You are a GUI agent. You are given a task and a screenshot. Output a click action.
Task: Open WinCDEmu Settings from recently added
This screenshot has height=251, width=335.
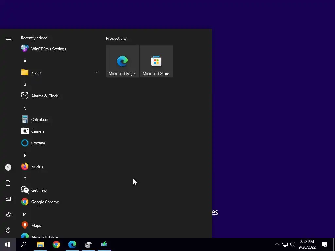tap(60, 49)
